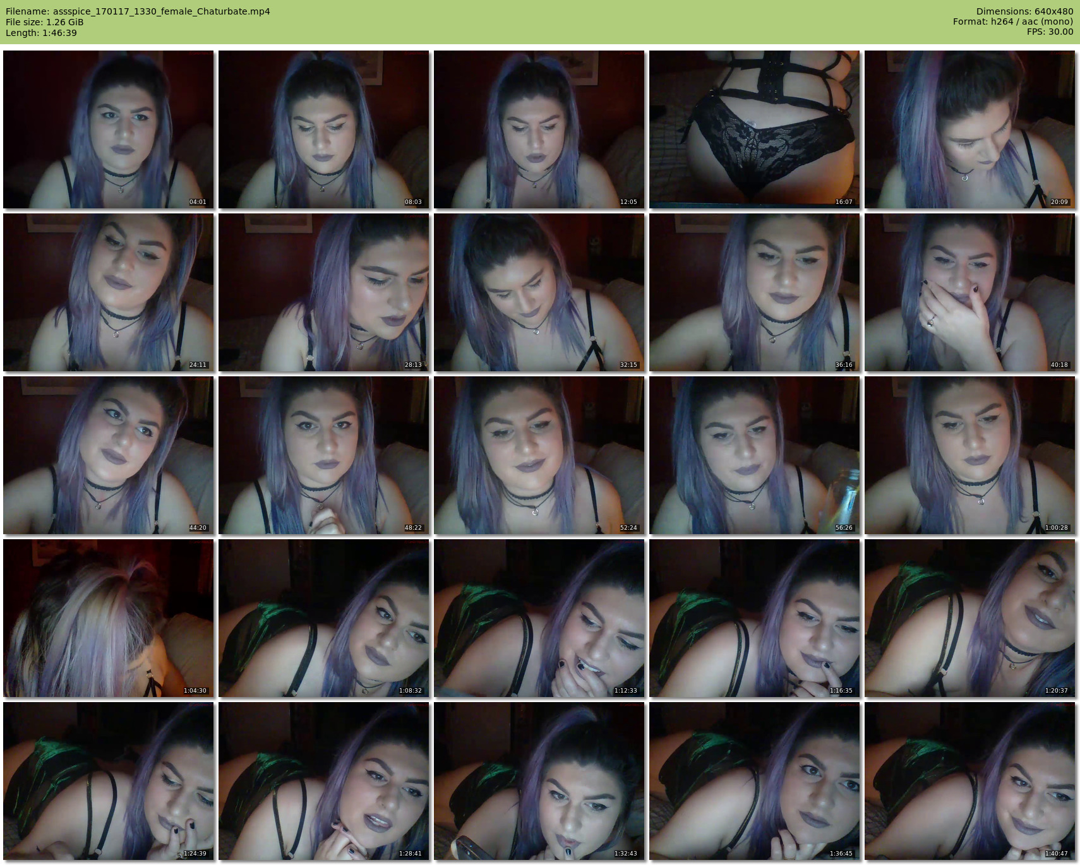Open the thumbnail marked 1:08:32
1080x865 pixels.
click(x=324, y=618)
